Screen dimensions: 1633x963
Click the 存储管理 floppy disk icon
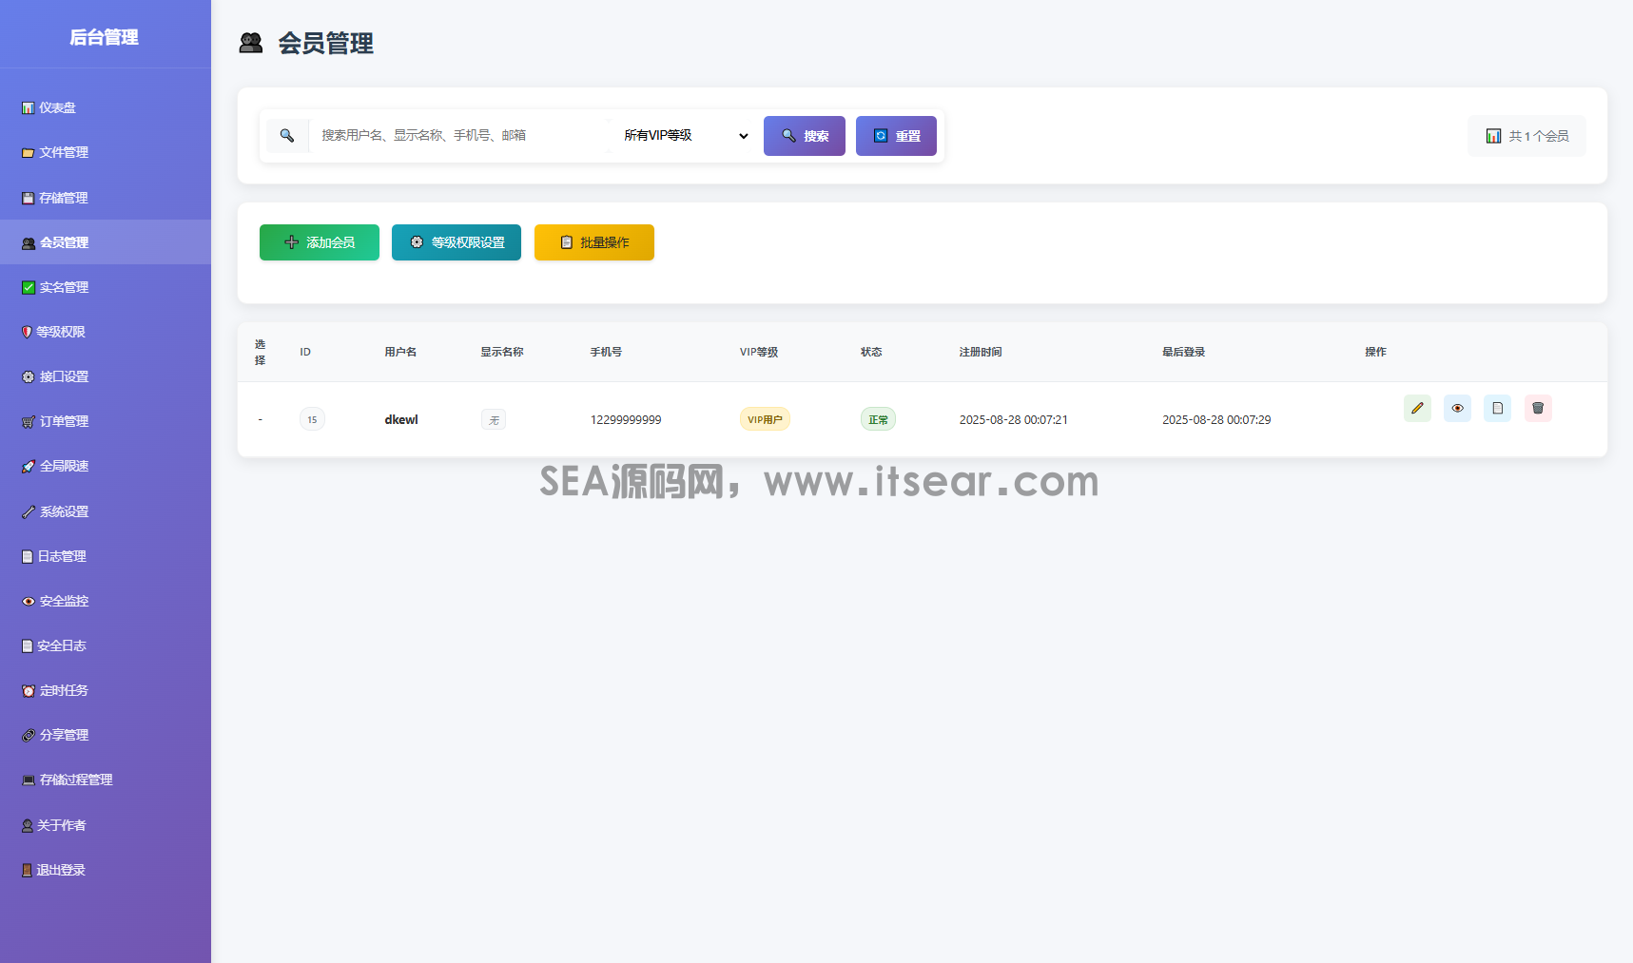(29, 198)
